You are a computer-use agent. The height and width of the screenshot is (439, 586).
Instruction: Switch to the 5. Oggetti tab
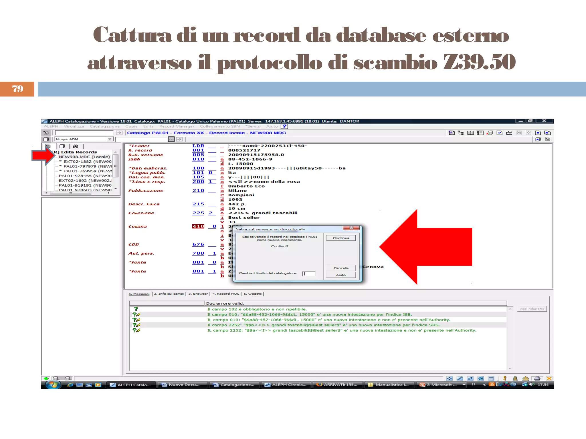coord(253,294)
